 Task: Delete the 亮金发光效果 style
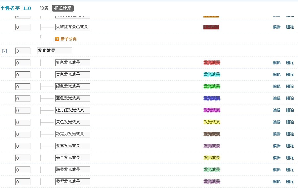pyautogui.click(x=290, y=158)
